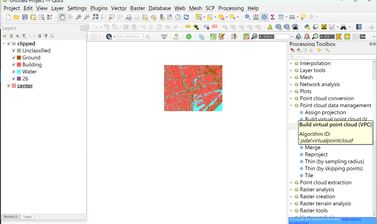This screenshot has height=224, width=377.
Task: Uncheck the Building class checkbox
Action: click(x=14, y=65)
